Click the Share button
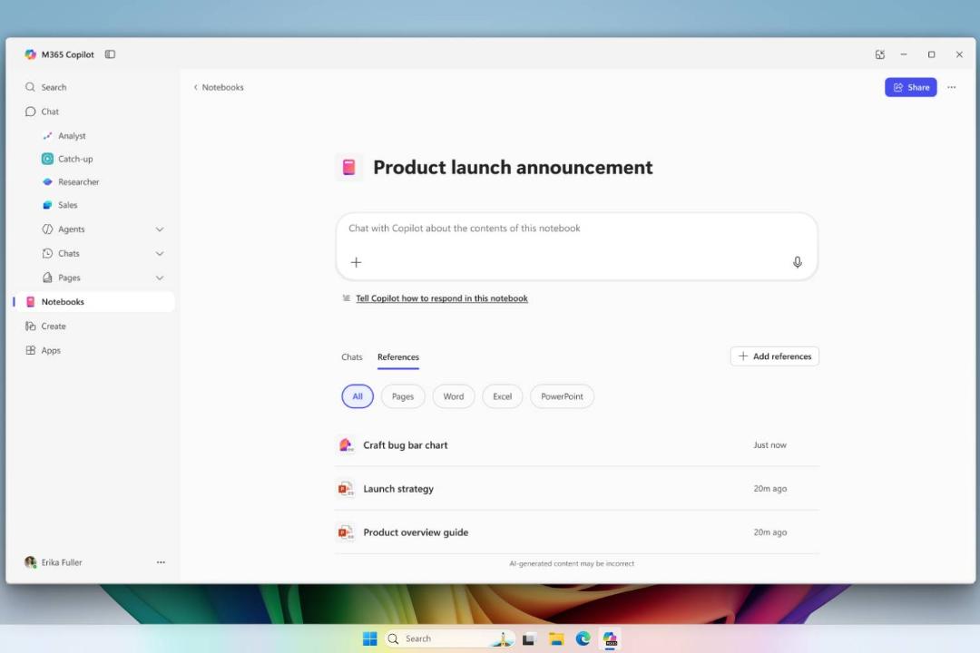This screenshot has width=980, height=653. tap(911, 87)
